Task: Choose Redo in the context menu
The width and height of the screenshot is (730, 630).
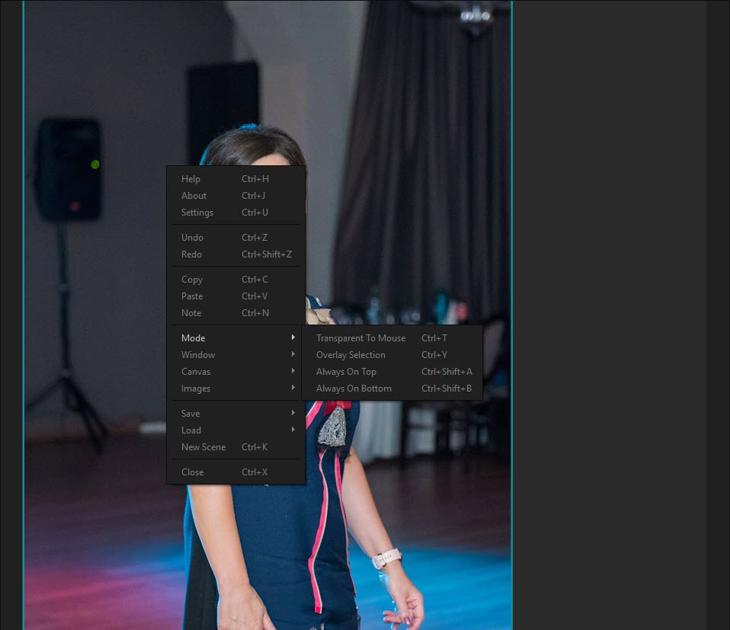Action: click(235, 254)
